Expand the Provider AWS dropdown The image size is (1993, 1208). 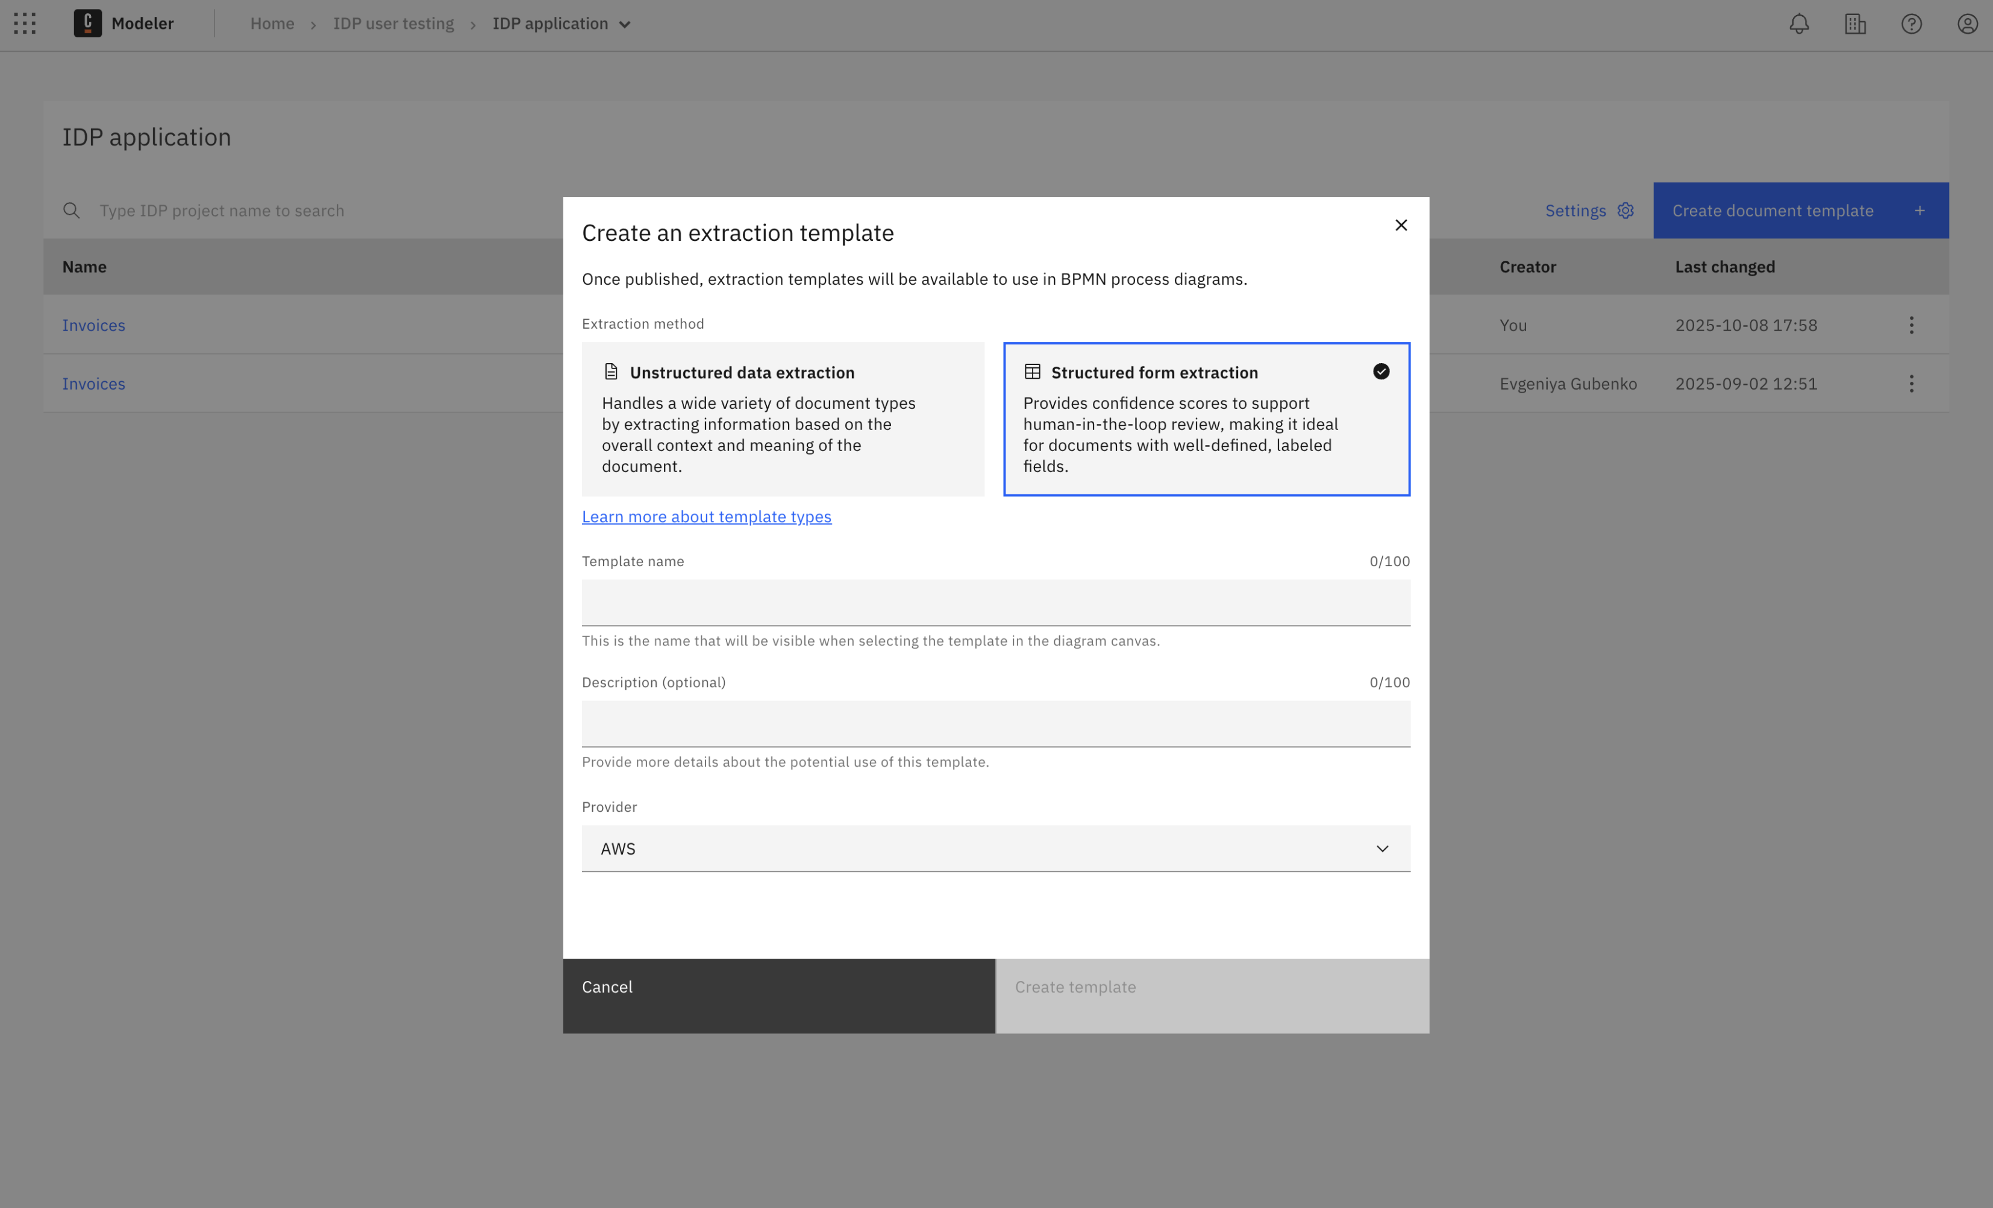[x=995, y=848]
